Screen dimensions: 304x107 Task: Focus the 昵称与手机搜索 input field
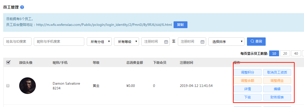(59, 42)
